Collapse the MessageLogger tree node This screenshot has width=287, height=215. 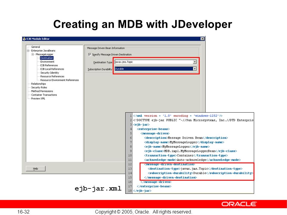coord(33,54)
